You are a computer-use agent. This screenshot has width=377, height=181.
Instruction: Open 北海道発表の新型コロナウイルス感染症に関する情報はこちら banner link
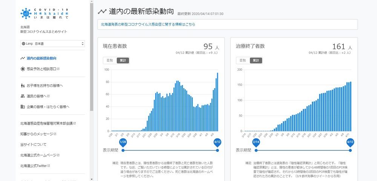pyautogui.click(x=148, y=24)
